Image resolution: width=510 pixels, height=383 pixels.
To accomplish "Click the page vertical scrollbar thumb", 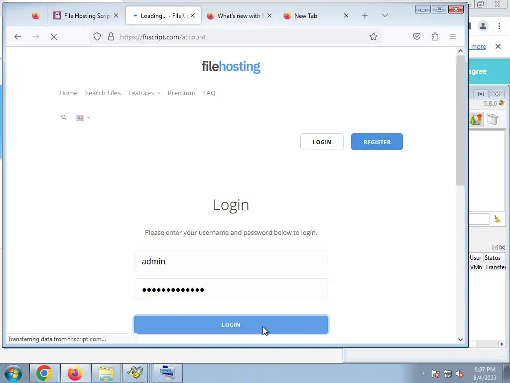I will pyautogui.click(x=460, y=121).
